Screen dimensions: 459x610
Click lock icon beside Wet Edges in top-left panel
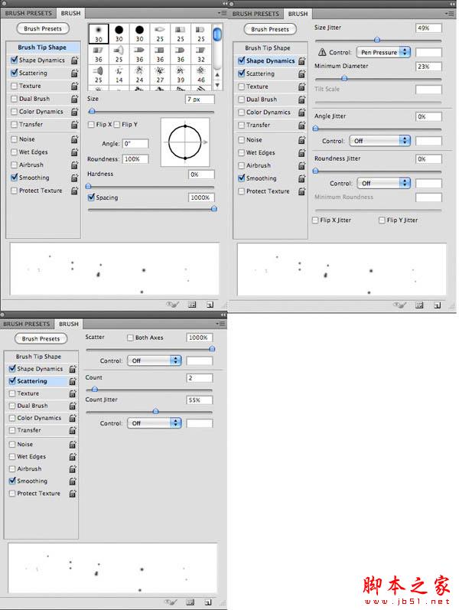[75, 152]
